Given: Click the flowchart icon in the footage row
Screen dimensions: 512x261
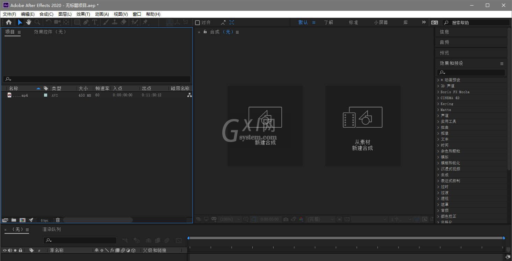Looking at the screenshot, I should (x=189, y=95).
